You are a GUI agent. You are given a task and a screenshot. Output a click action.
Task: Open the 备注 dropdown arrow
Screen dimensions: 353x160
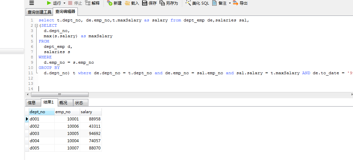230,3
